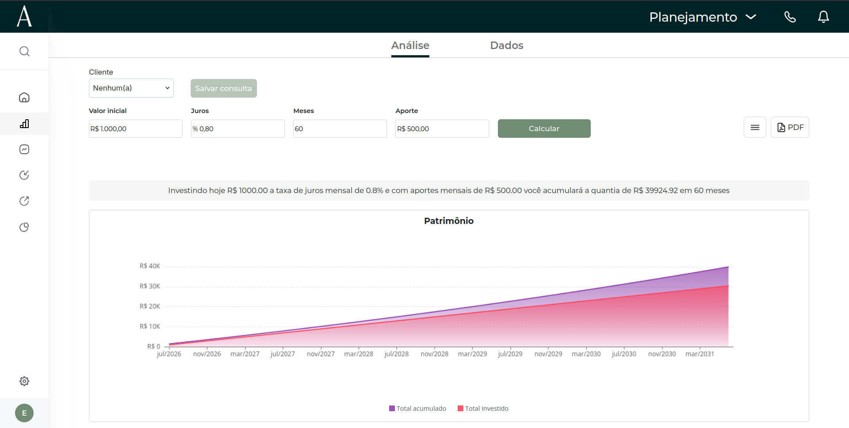Click the Salvar consulta button
The width and height of the screenshot is (849, 428).
click(224, 88)
